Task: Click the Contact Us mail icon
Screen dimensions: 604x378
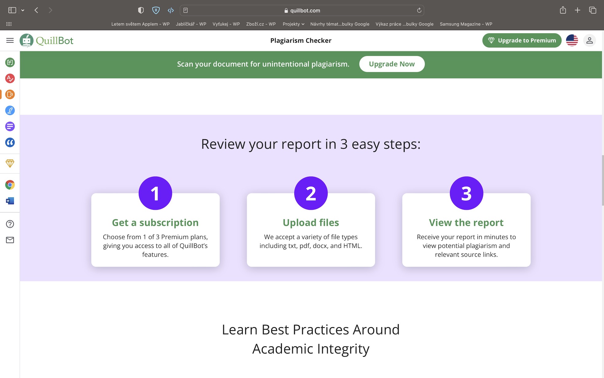Action: click(10, 240)
